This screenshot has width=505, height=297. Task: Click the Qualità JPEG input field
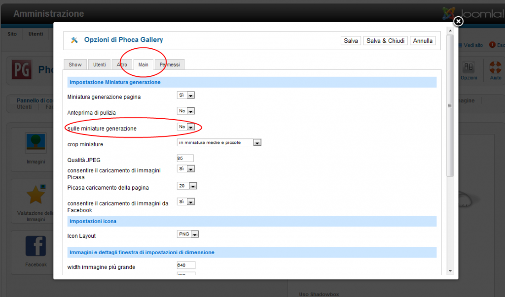[185, 158]
